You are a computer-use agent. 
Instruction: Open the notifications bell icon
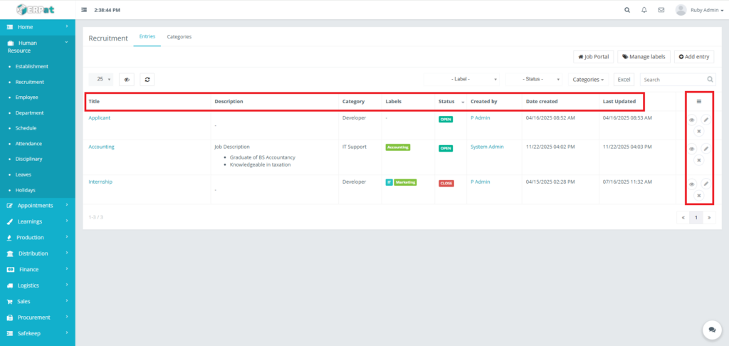644,10
